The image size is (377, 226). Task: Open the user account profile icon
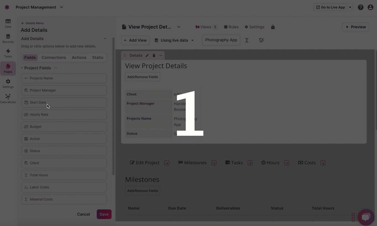point(370,7)
